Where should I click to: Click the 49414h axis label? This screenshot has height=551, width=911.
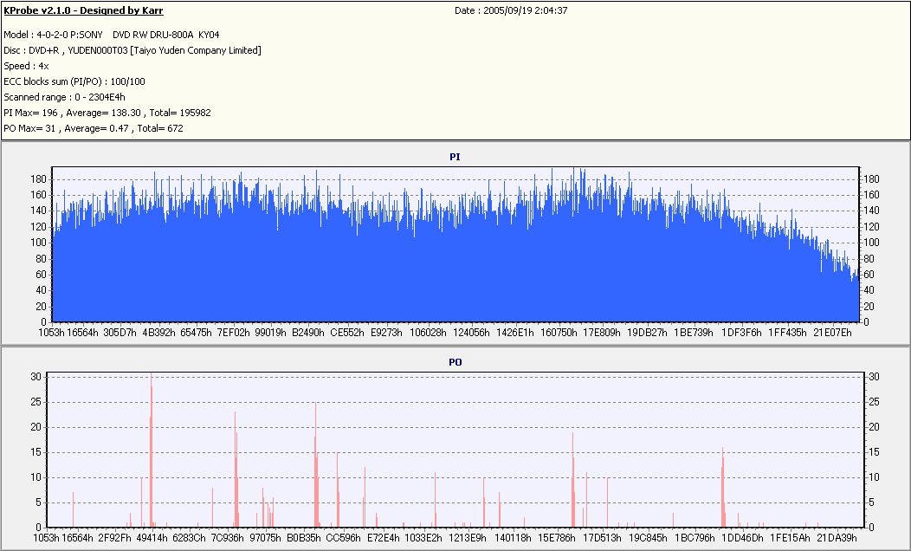pyautogui.click(x=152, y=538)
